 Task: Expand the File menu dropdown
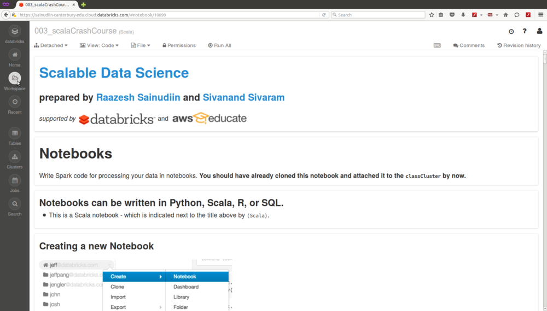141,45
